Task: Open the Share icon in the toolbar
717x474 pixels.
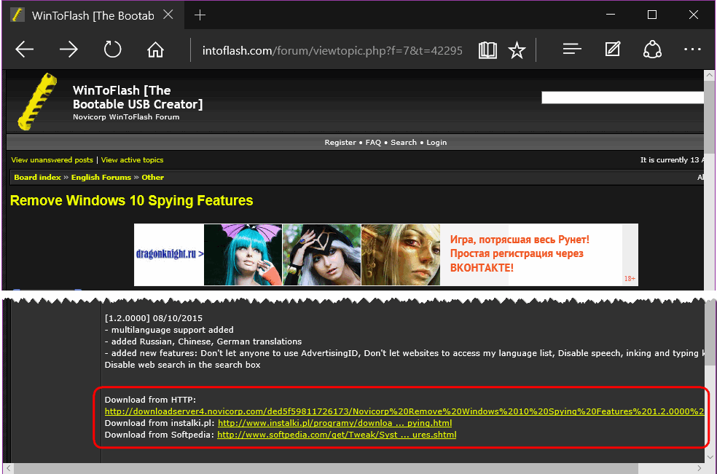Action: click(652, 50)
